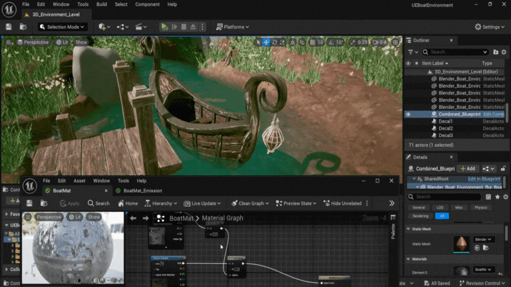
Task: Toggle the property matrix grid view icon in the Details panel
Action: coord(488,197)
